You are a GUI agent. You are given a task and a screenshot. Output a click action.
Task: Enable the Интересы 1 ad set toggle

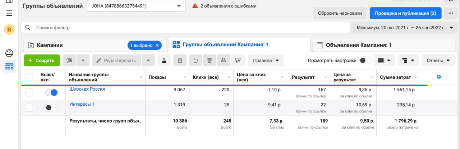(x=51, y=107)
